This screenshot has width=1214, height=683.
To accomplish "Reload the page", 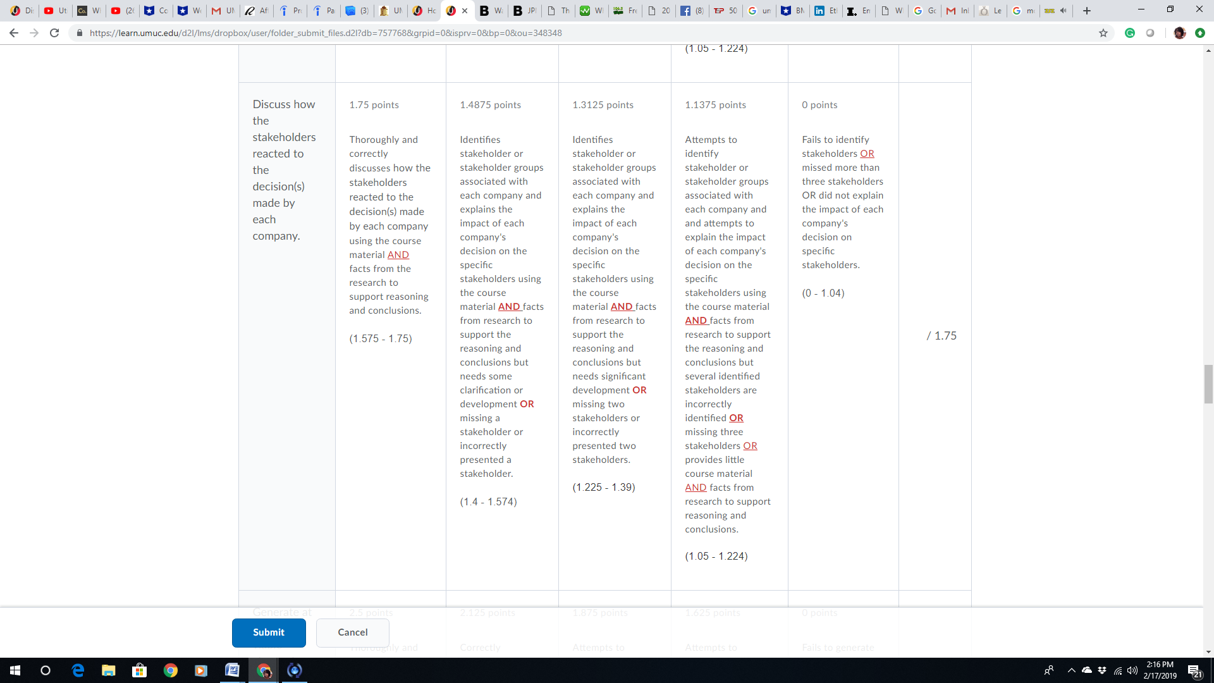I will tap(54, 33).
